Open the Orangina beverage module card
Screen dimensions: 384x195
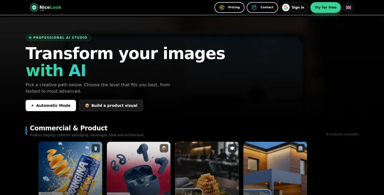pyautogui.click(x=70, y=168)
